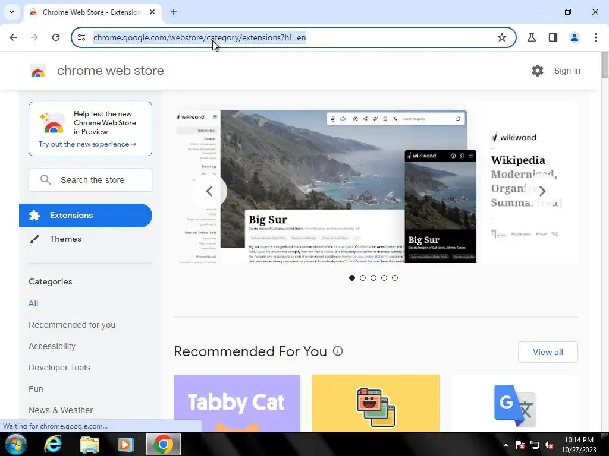Click the wikiwand logo text beside banner
The image size is (609, 456).
point(513,137)
